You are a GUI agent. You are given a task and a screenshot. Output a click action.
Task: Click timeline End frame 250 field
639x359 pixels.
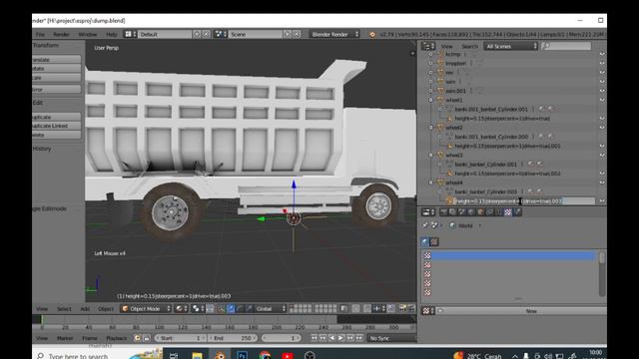pos(233,338)
